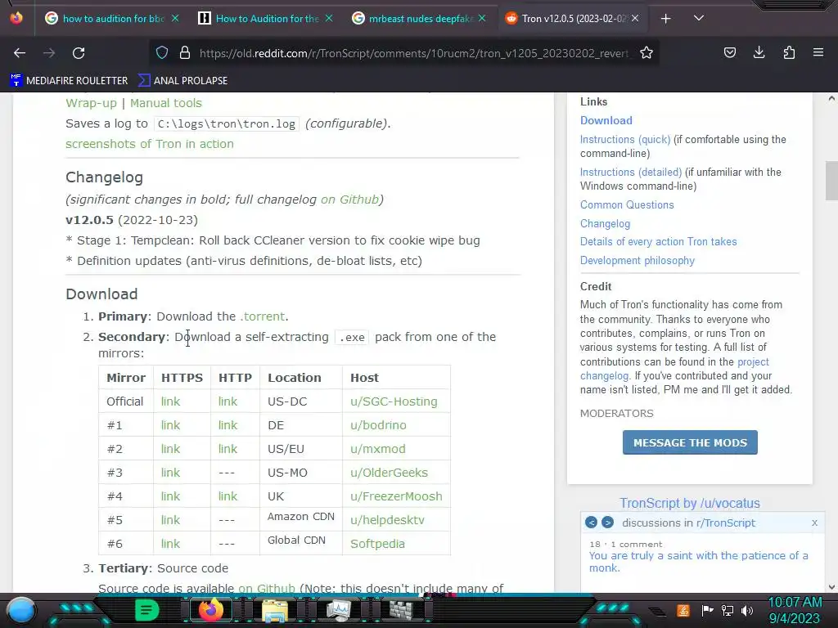Open File Explorer from taskbar

click(x=274, y=610)
